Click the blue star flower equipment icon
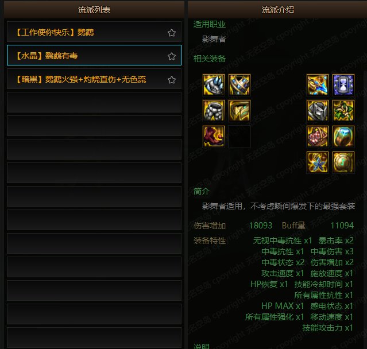Image resolution: width=367 pixels, height=349 pixels. pyautogui.click(x=318, y=162)
